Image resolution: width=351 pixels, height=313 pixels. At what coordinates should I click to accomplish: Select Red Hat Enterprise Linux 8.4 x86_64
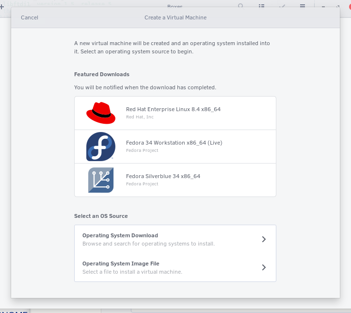point(175,113)
